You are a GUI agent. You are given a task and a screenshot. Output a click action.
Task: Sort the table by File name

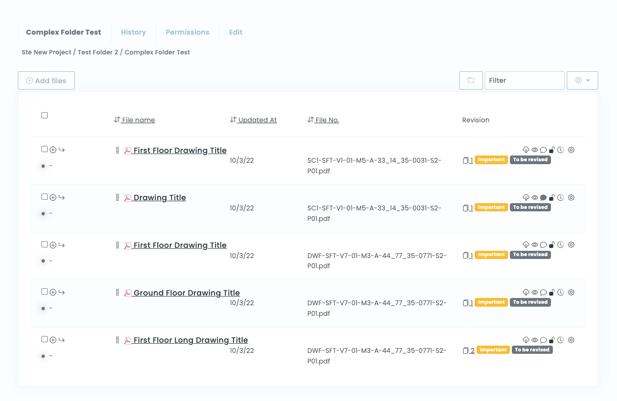click(134, 120)
